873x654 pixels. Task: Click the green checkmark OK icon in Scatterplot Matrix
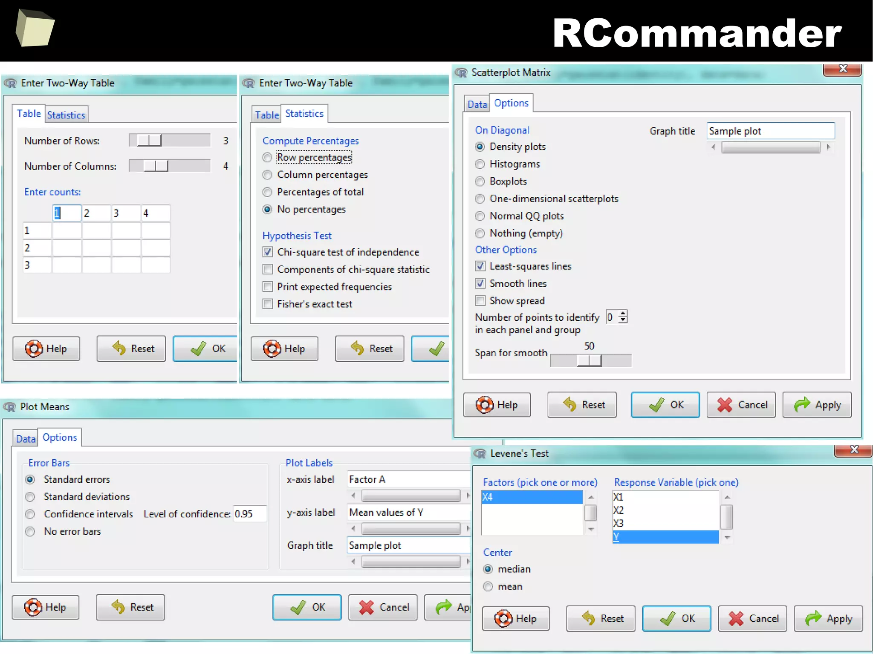point(656,405)
